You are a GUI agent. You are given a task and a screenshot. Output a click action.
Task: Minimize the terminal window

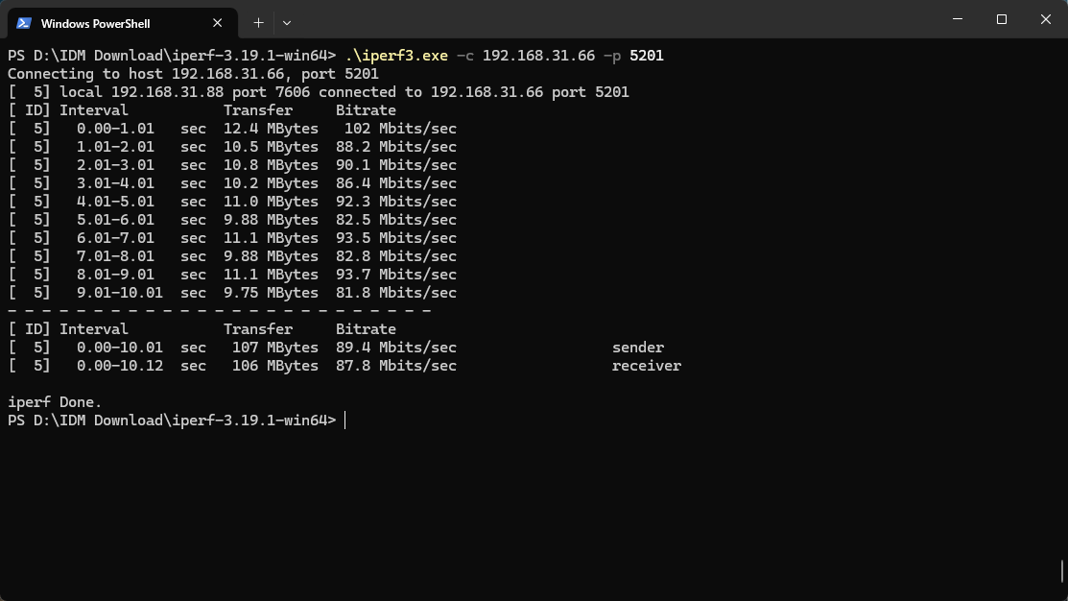957,19
